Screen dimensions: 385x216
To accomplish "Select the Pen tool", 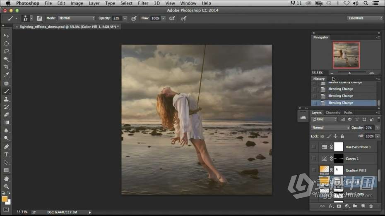I will click(x=6, y=147).
